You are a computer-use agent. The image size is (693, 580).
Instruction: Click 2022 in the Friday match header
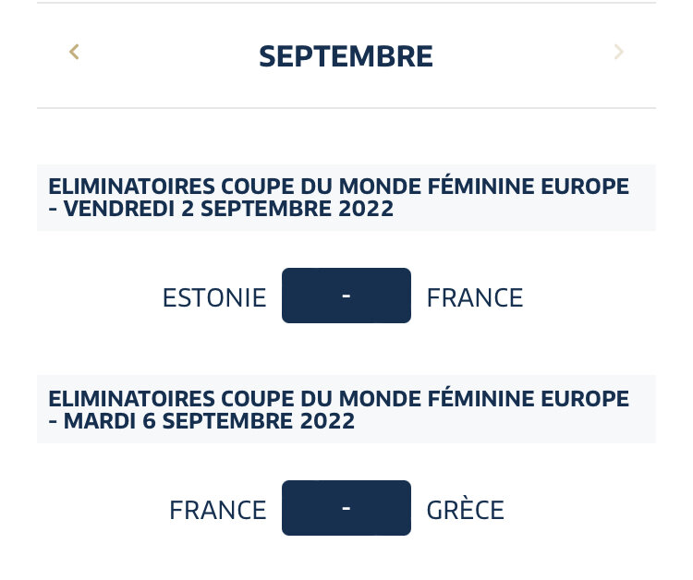pyautogui.click(x=367, y=210)
